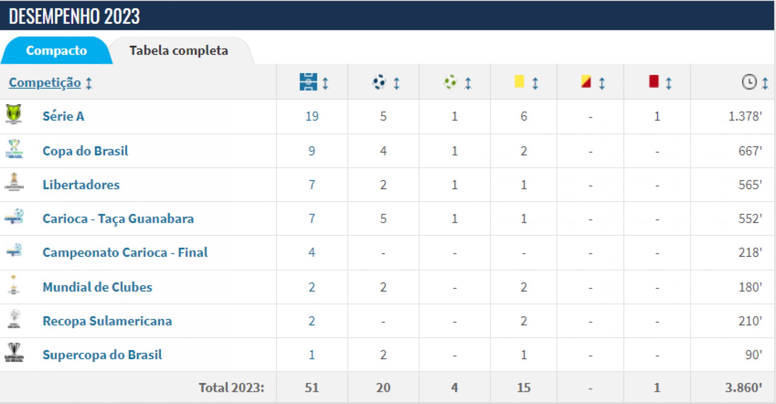Click the assists green ball icon
776x404 pixels.
pyautogui.click(x=450, y=82)
